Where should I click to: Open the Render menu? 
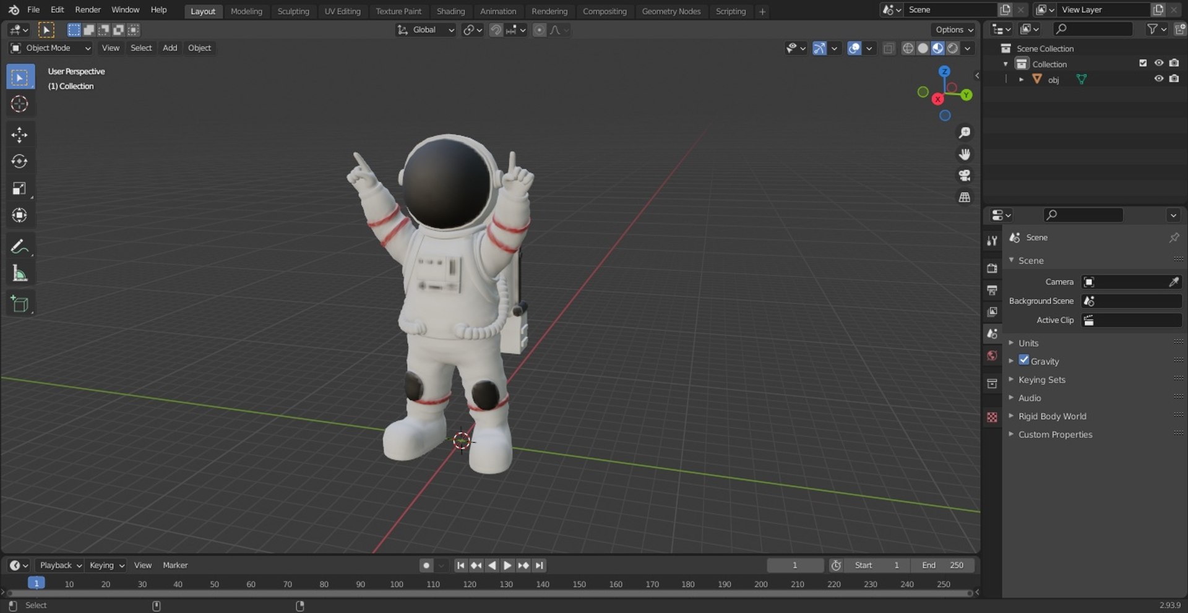pos(88,10)
